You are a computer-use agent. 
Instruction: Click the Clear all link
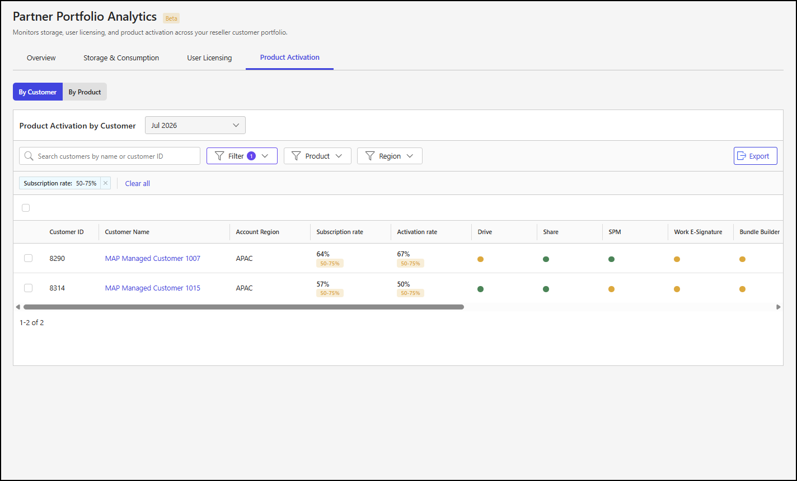tap(138, 183)
